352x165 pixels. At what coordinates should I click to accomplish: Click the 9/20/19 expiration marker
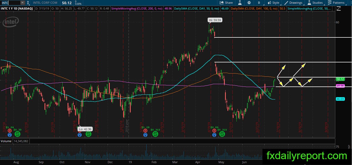coord(326,127)
